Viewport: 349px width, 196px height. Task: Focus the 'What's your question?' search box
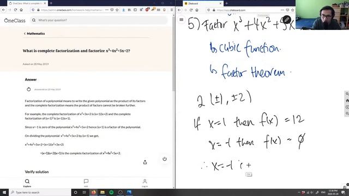coord(99,20)
